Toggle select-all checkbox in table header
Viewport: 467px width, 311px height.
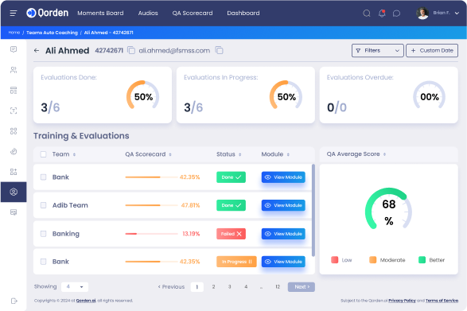(x=43, y=154)
